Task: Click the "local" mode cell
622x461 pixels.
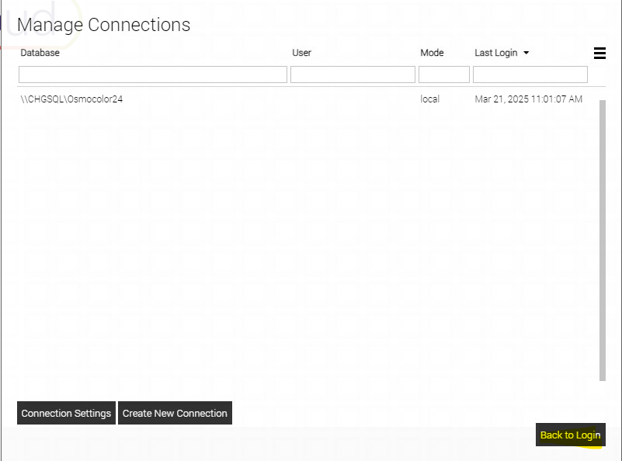Action: [430, 99]
